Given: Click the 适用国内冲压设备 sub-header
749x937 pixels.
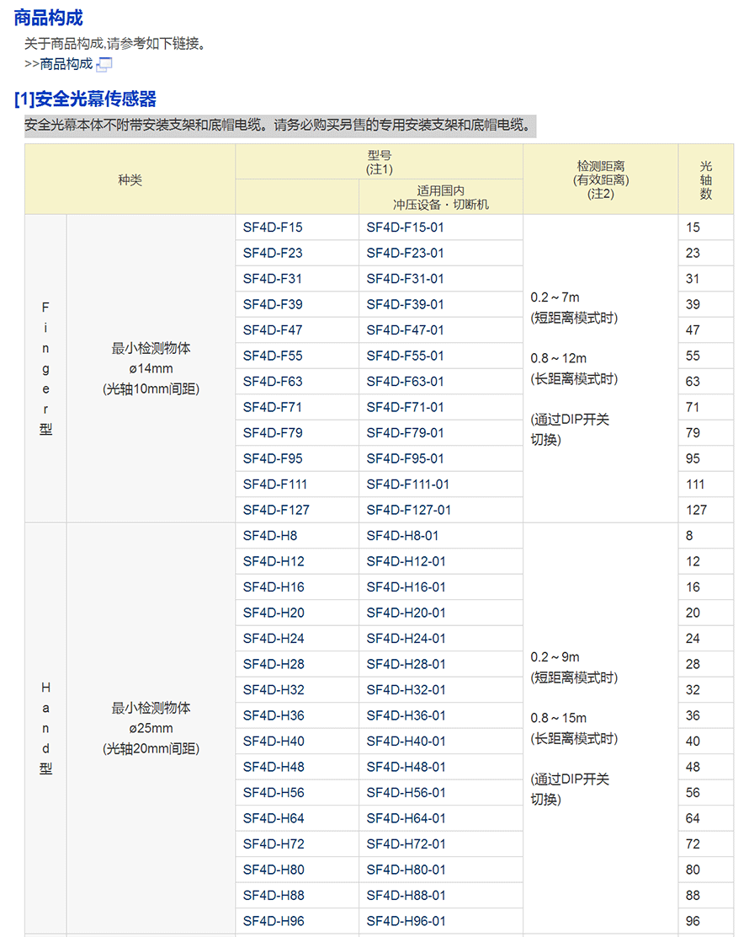Looking at the screenshot, I should click(x=440, y=197).
